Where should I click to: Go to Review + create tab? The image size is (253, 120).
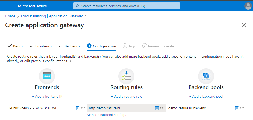(158, 46)
